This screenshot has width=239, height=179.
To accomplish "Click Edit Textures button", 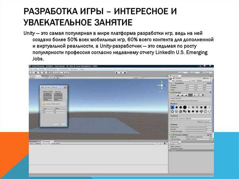I will 204,122.
